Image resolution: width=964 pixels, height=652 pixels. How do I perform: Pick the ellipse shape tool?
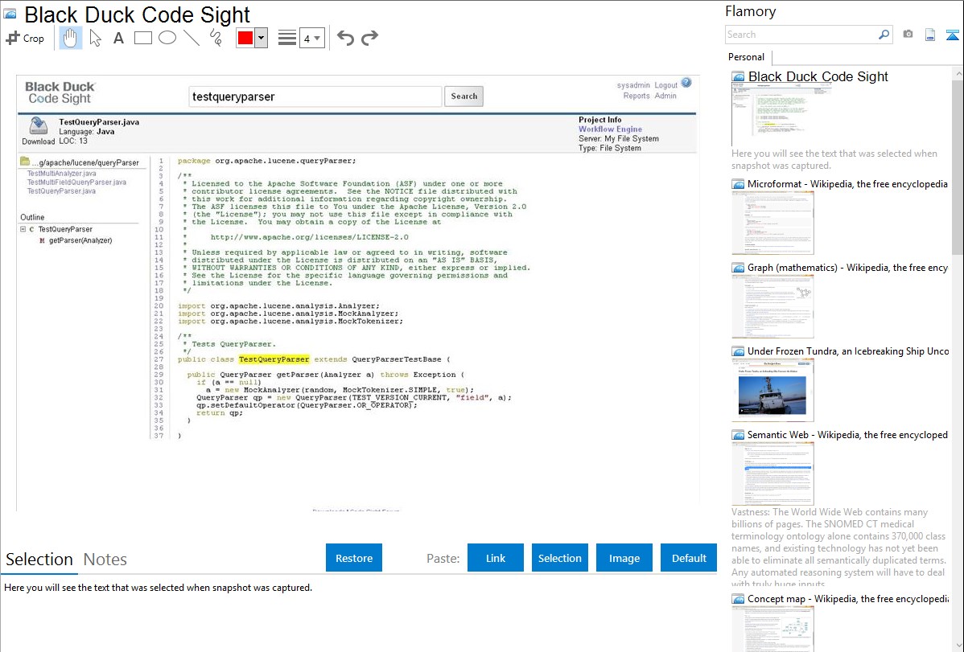(x=167, y=38)
